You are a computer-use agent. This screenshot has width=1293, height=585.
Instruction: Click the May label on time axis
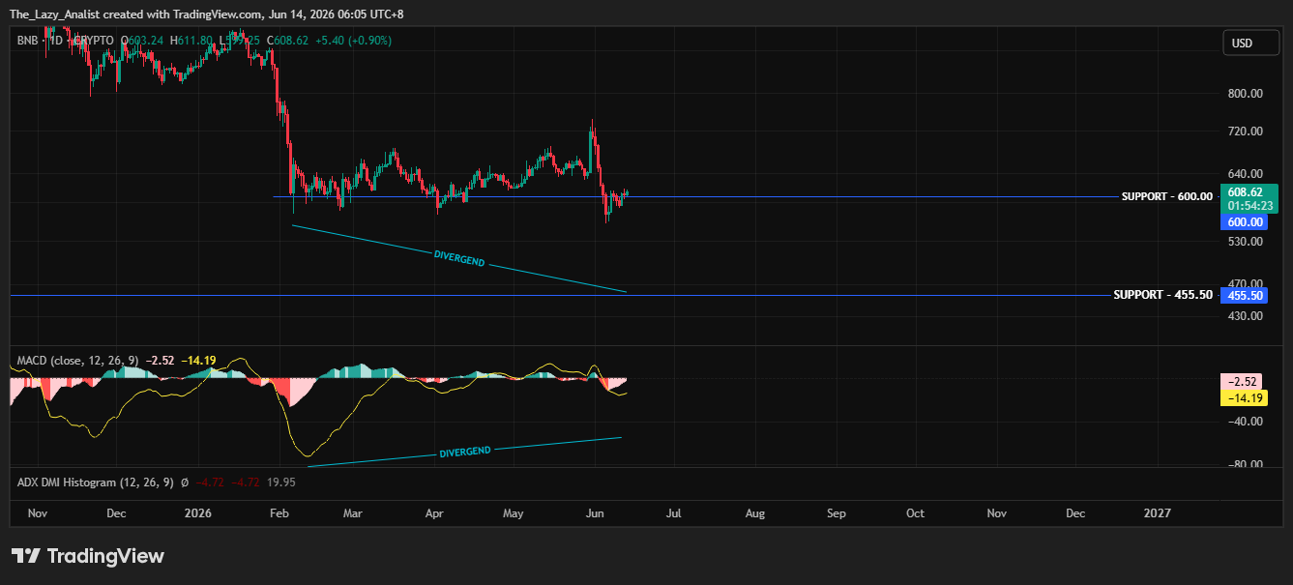(x=514, y=513)
